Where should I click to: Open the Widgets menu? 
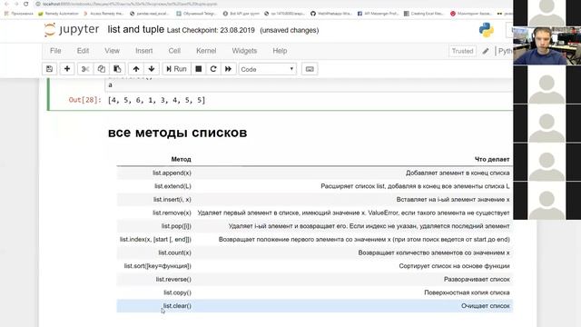(244, 51)
